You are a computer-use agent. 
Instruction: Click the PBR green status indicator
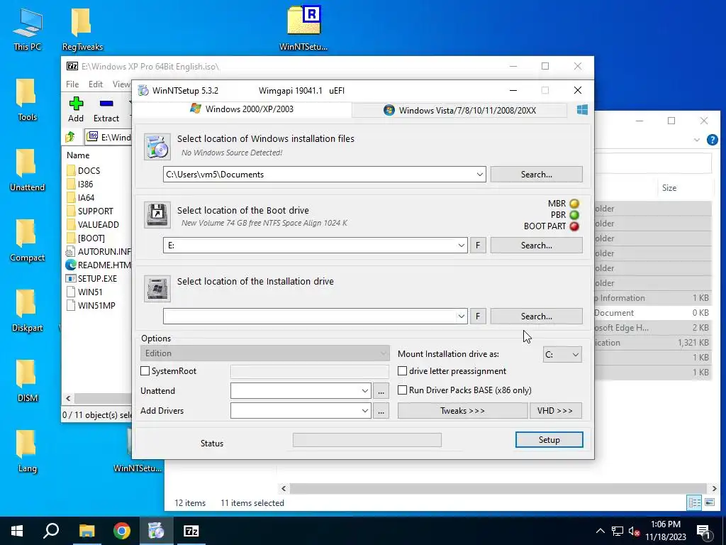574,215
